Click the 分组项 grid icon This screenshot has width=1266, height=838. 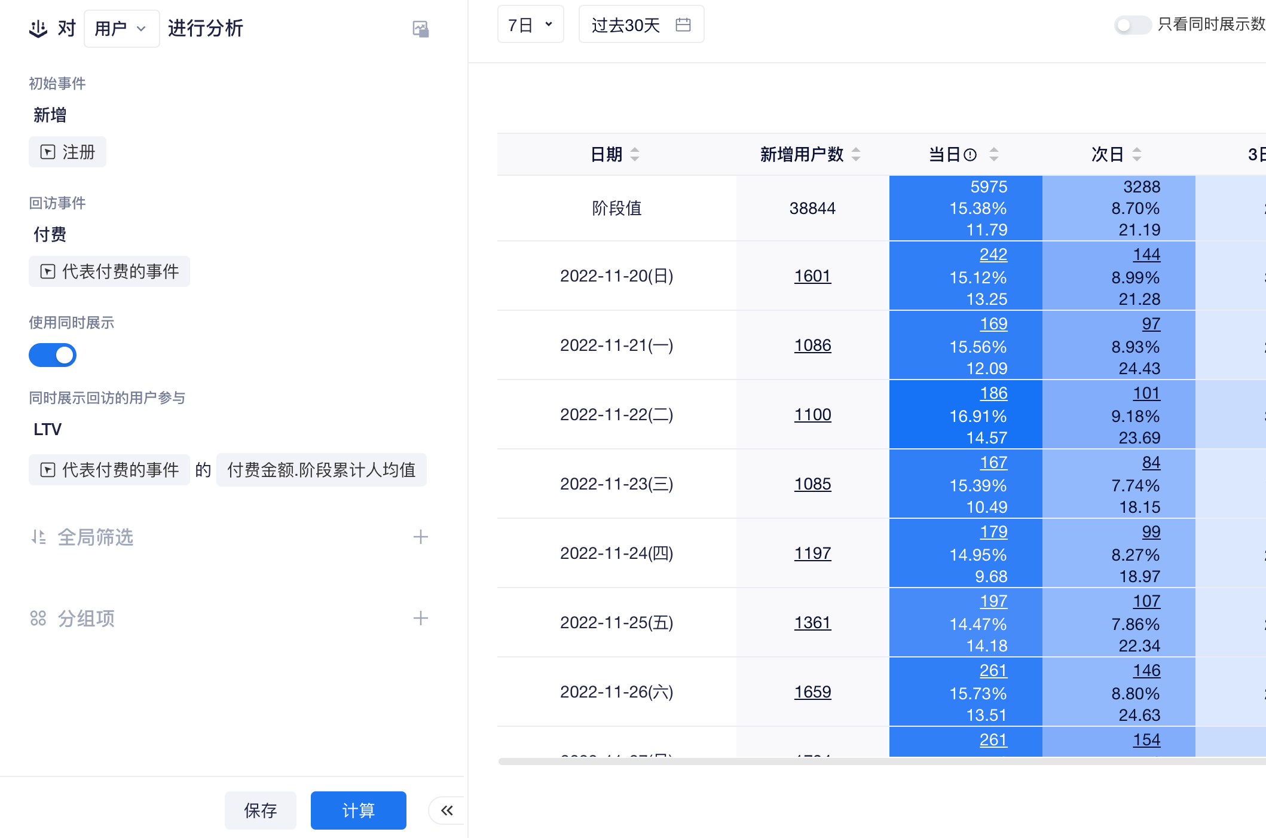(x=38, y=618)
